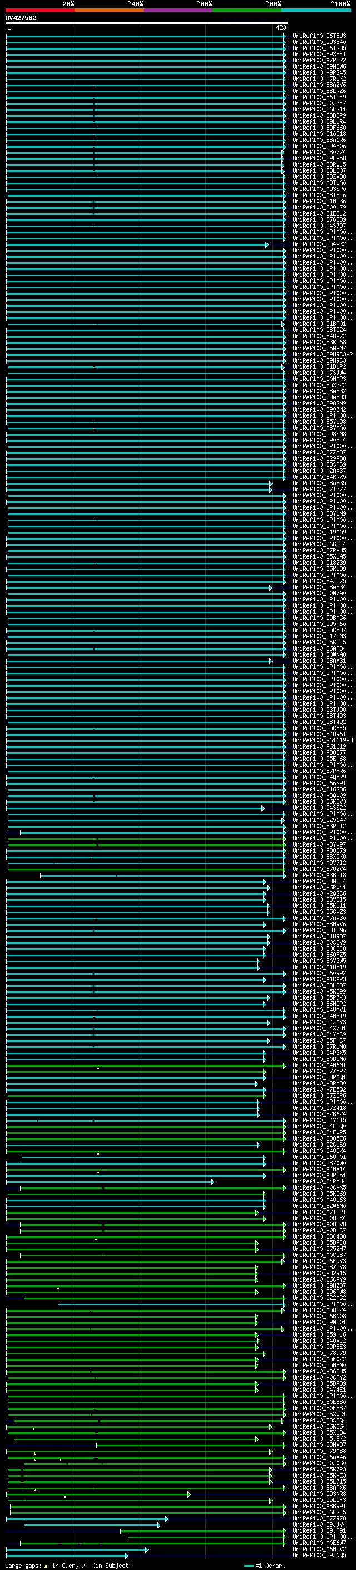Click the UniRef100_A1DF19 label
Image resolution: width=356 pixels, height=1570 pixels.
point(319,967)
